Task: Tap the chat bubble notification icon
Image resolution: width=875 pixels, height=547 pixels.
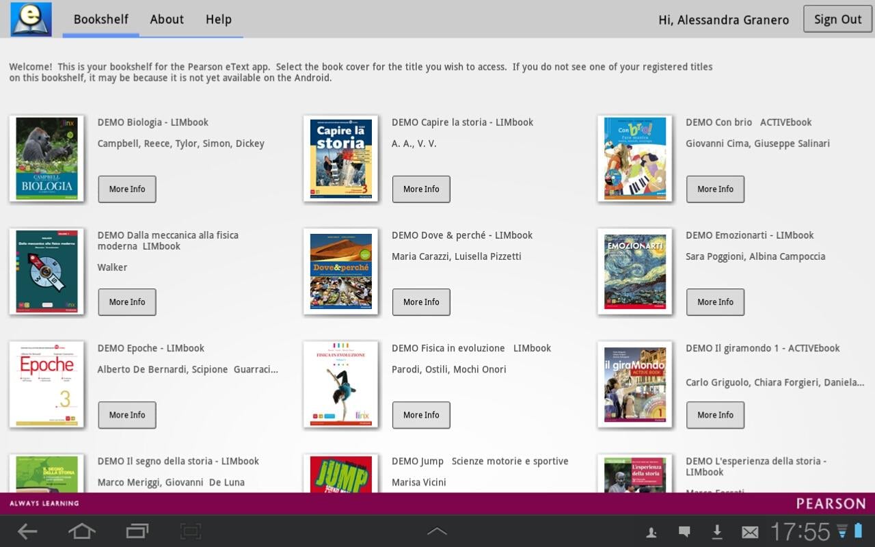Action: (684, 532)
